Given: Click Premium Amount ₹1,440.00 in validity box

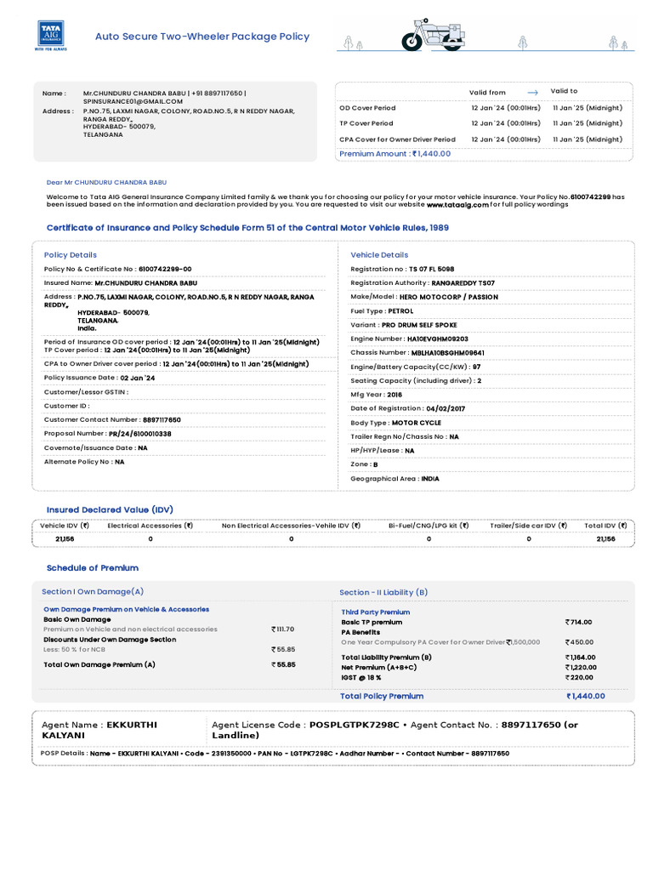Looking at the screenshot, I should (x=395, y=154).
